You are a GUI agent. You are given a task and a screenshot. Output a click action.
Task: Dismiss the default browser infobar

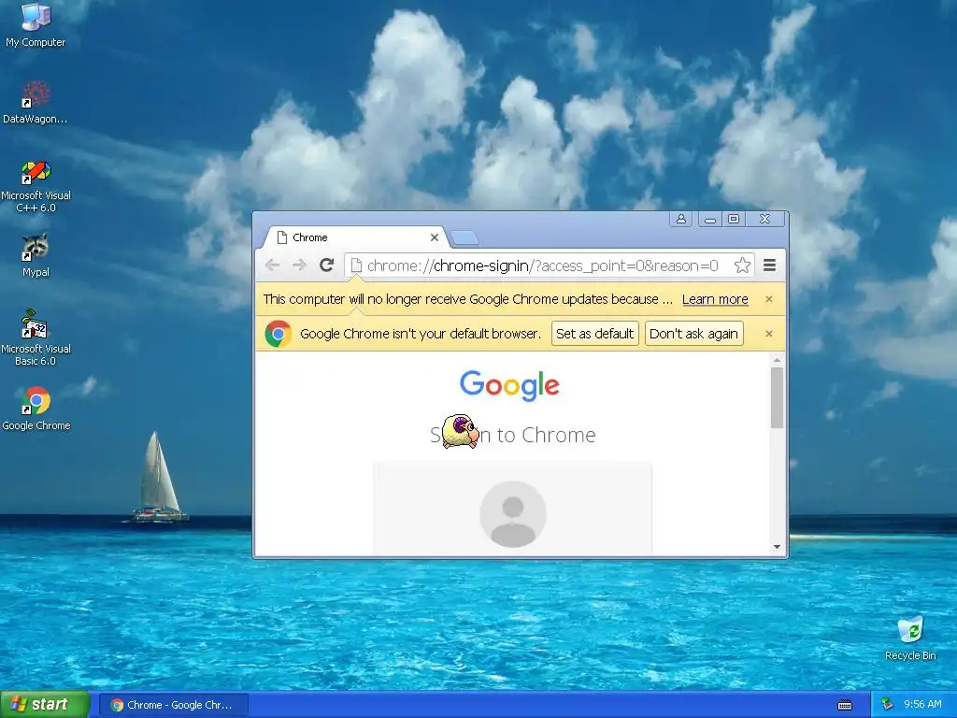click(x=769, y=334)
